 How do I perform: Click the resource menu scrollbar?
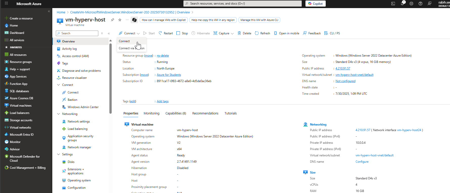[110, 78]
